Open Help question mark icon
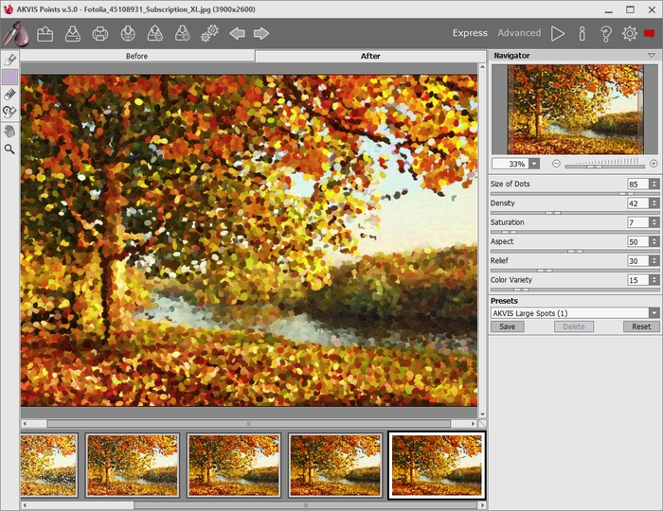The image size is (663, 511). [606, 33]
